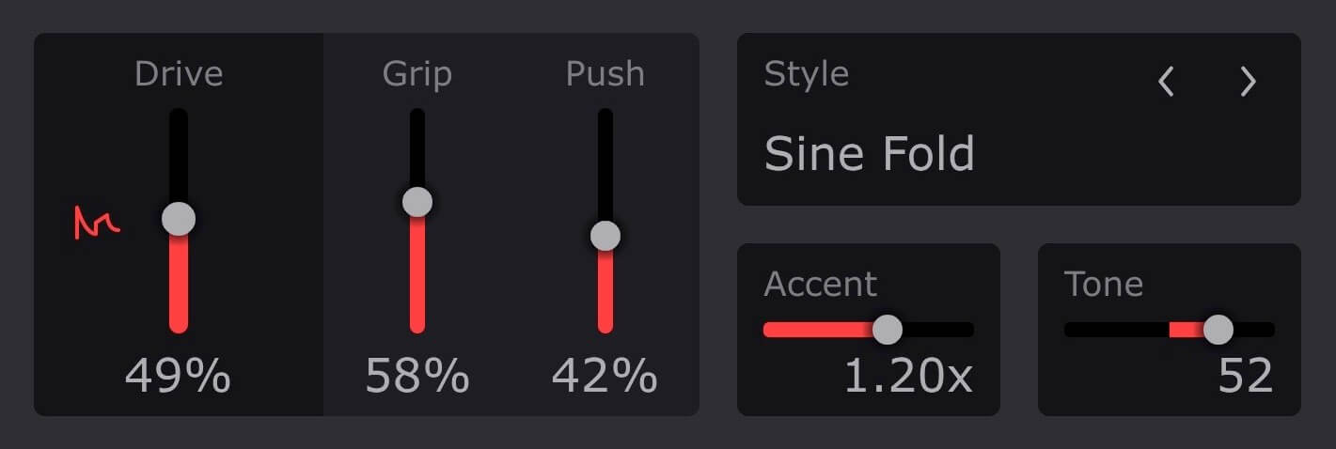Click the Grip value reading 58%
The width and height of the screenshot is (1336, 449).
click(417, 377)
